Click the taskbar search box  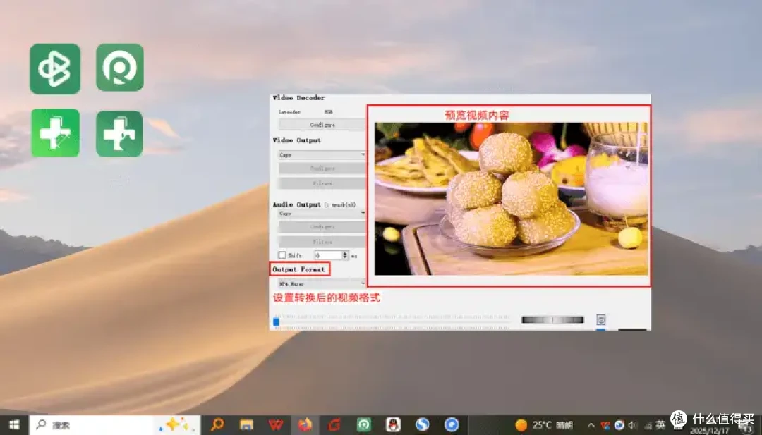(115, 425)
